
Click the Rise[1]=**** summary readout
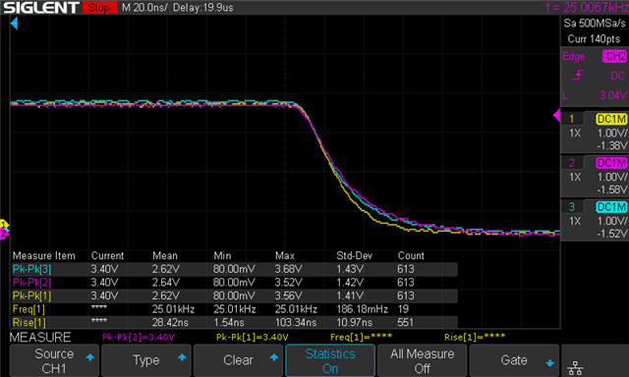tap(475, 338)
